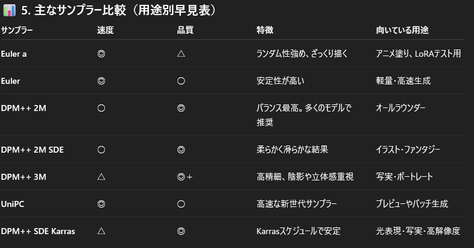Image resolution: width=474 pixels, height=248 pixels.
Task: Click the 向いている用途 column header
Action: [x=402, y=30]
